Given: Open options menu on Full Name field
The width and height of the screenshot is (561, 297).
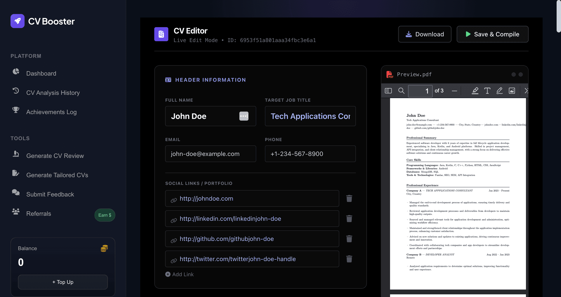Looking at the screenshot, I should tap(244, 116).
